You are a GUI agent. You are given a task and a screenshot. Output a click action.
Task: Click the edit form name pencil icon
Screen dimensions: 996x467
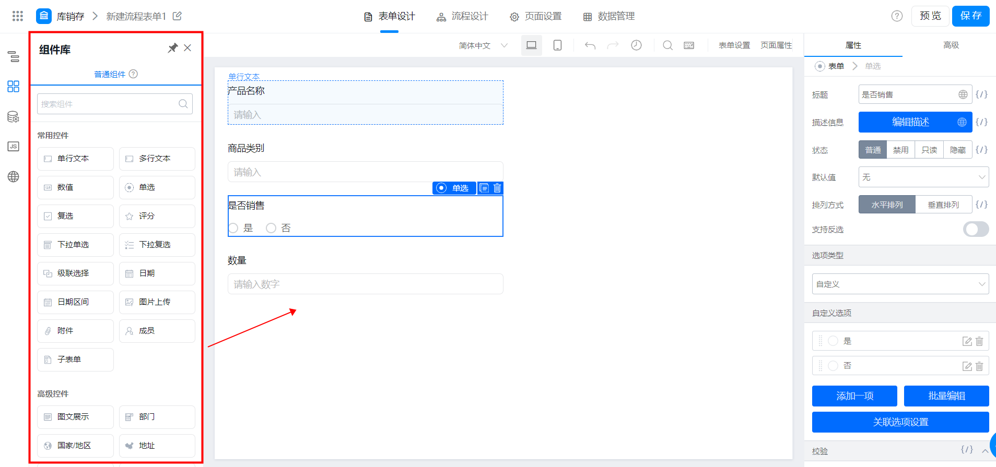click(x=178, y=16)
